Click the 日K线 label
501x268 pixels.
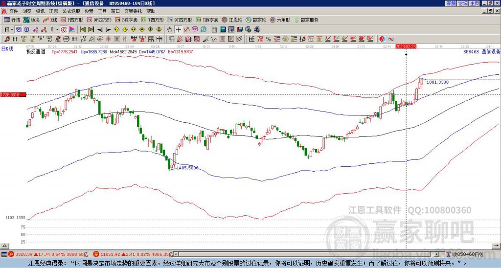click(x=7, y=49)
